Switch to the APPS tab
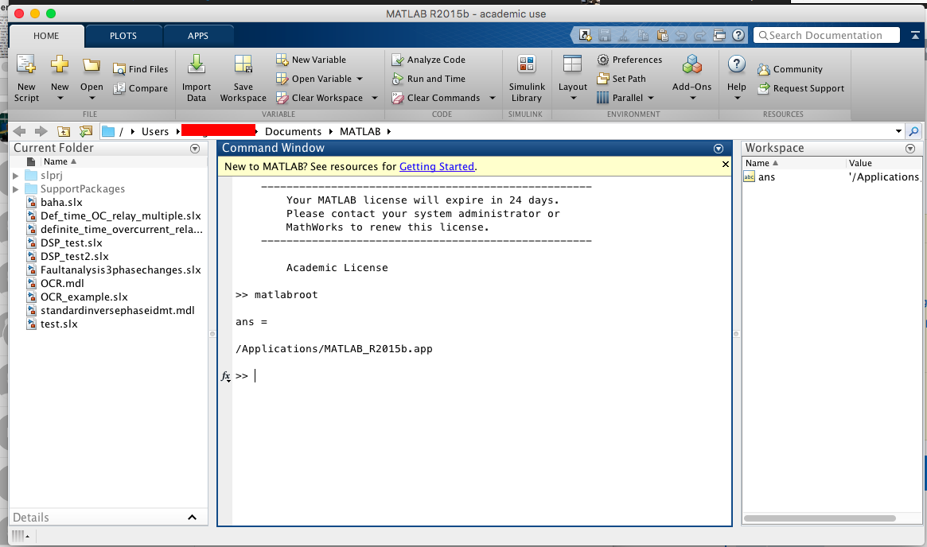Image resolution: width=927 pixels, height=547 pixels. 198,35
